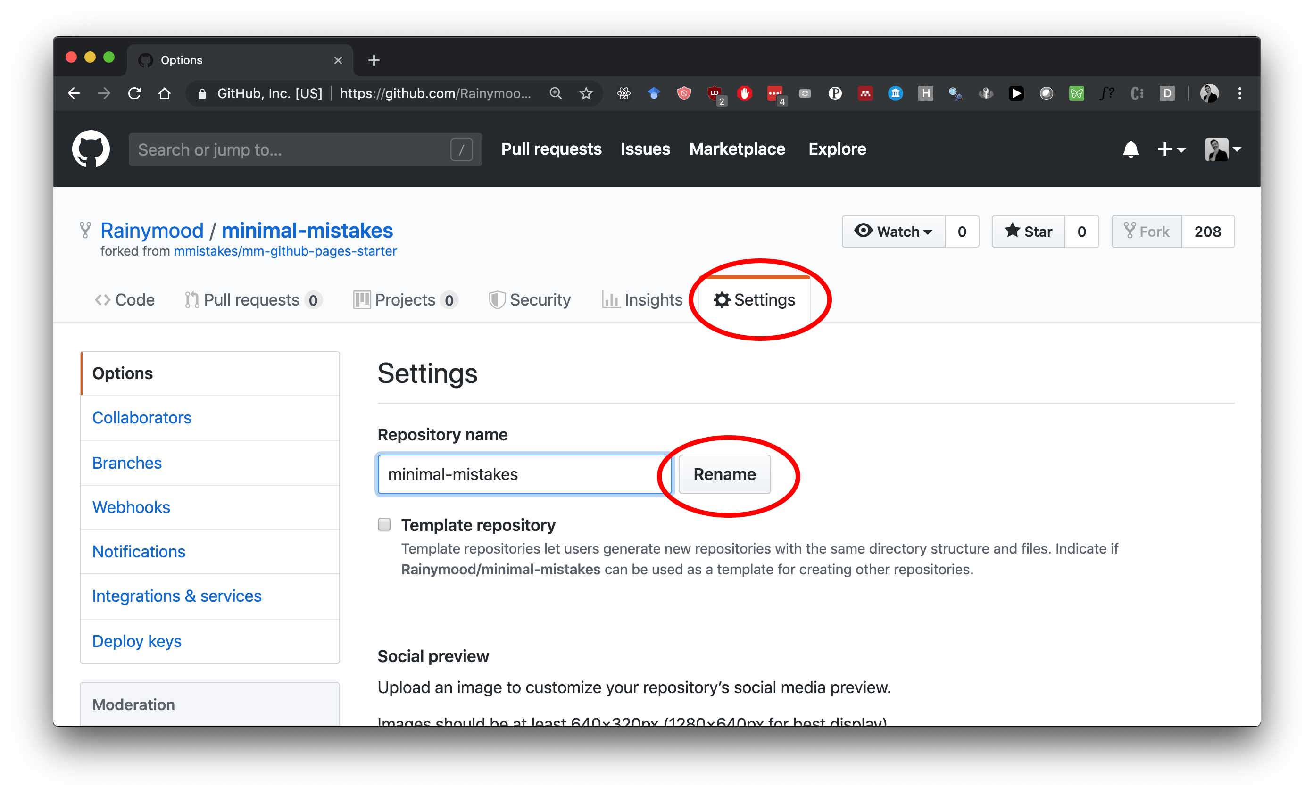Open the Rainymood owner link
Screen dimensions: 1313x795
pyautogui.click(x=152, y=231)
